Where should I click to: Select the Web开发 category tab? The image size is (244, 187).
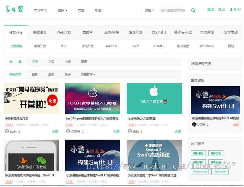64,32
